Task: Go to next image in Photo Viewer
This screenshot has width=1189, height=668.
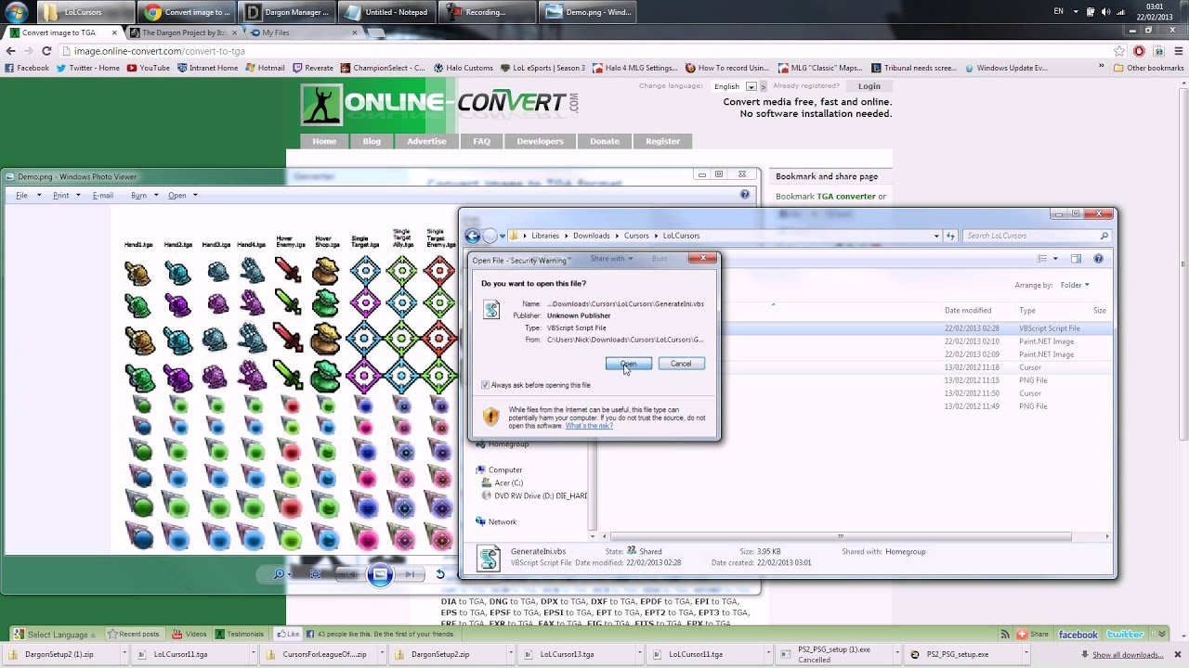Action: coord(410,574)
